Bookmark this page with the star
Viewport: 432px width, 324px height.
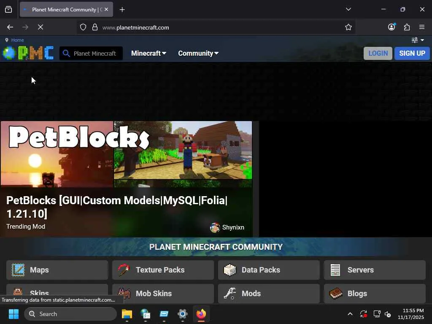[x=348, y=27]
